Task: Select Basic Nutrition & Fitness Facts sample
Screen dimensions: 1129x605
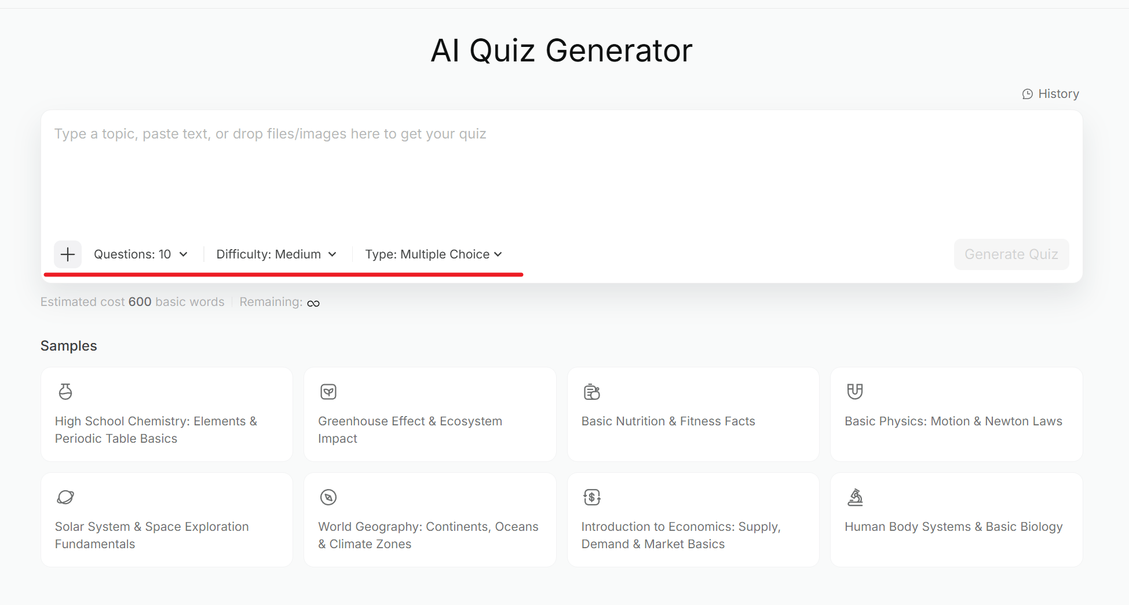Action: [693, 414]
